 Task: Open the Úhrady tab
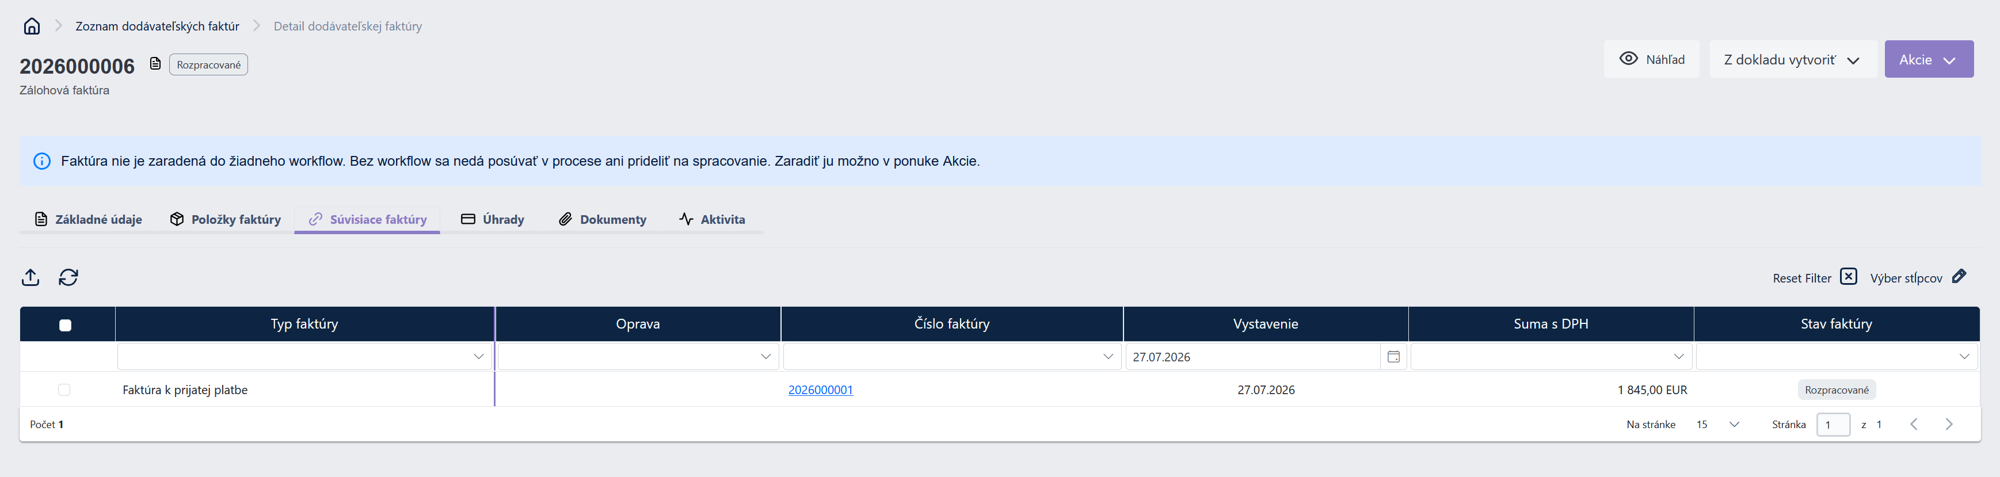(492, 219)
